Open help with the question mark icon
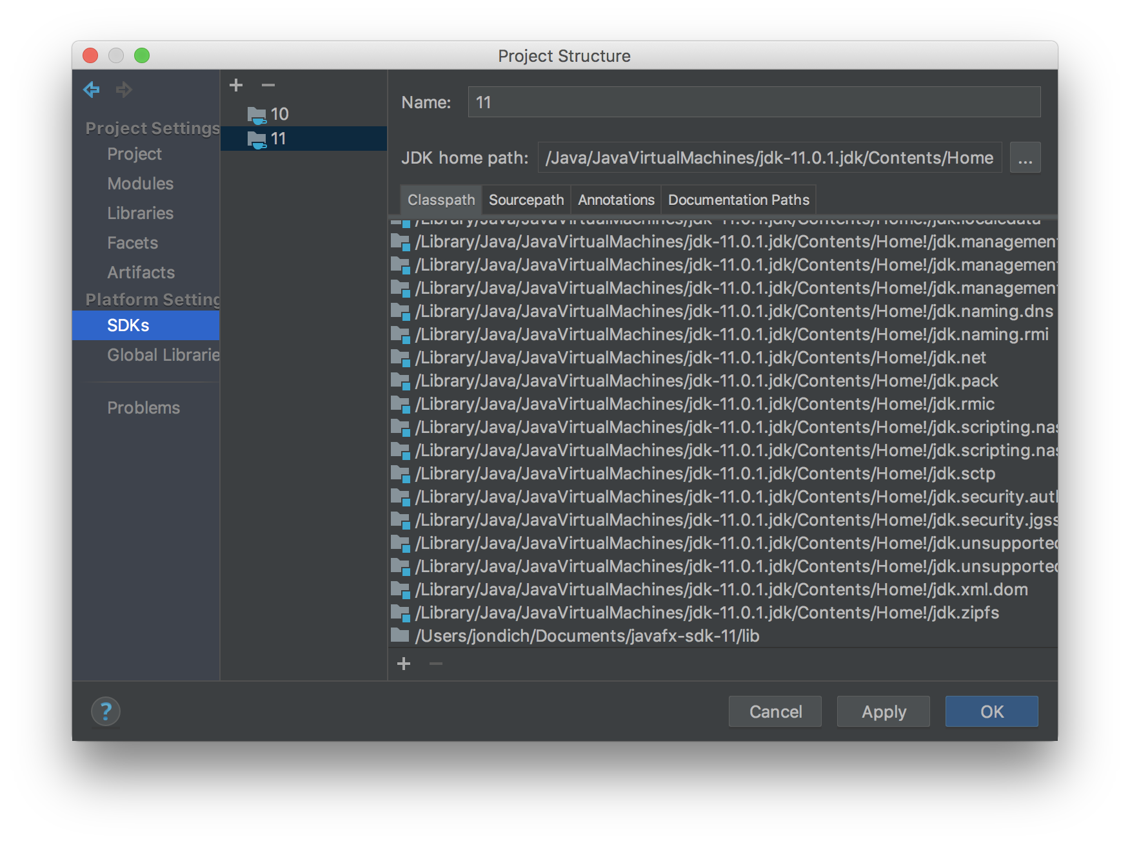 click(106, 711)
